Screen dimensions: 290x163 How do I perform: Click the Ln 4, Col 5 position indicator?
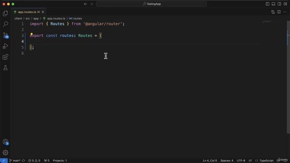(x=210, y=161)
